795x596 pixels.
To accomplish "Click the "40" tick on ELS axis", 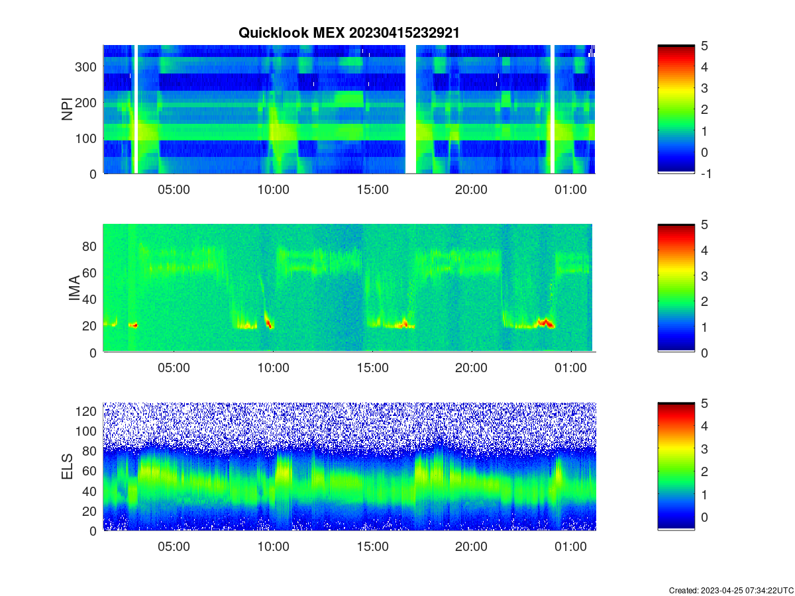I will (90, 491).
